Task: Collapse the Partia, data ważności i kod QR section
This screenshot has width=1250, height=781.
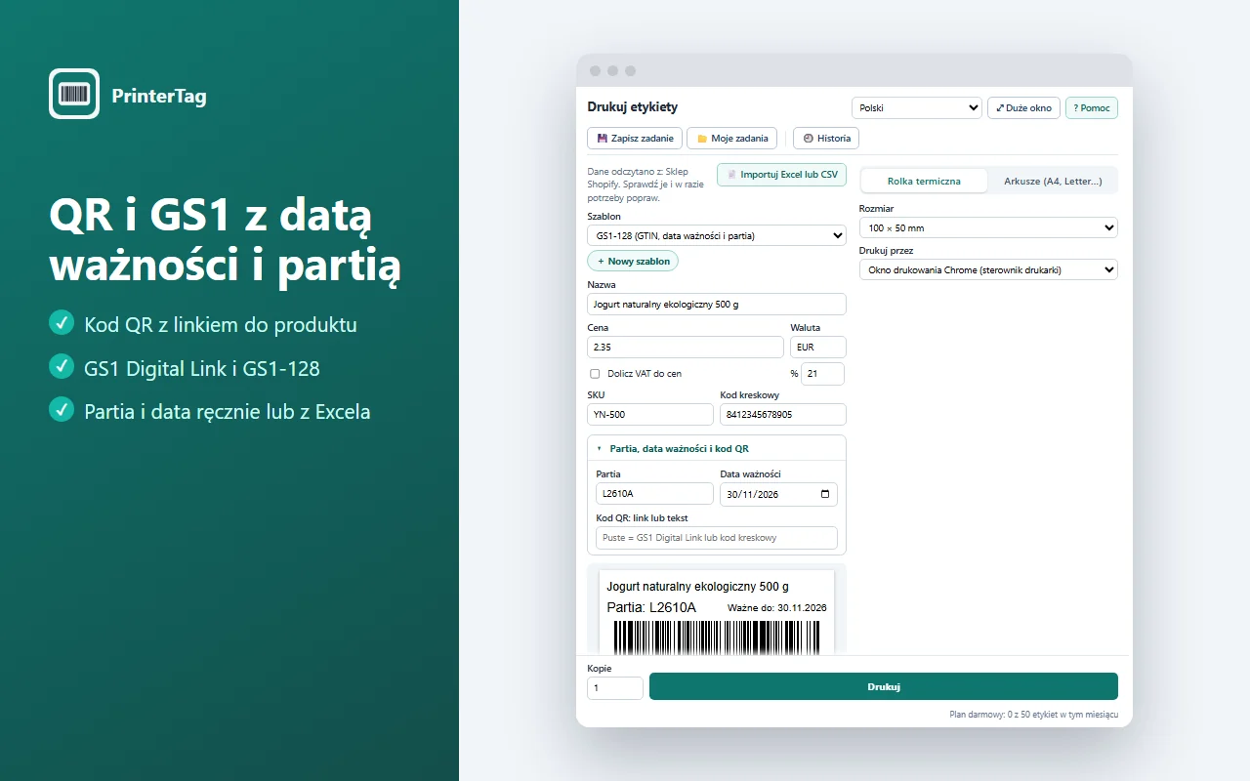Action: point(717,449)
